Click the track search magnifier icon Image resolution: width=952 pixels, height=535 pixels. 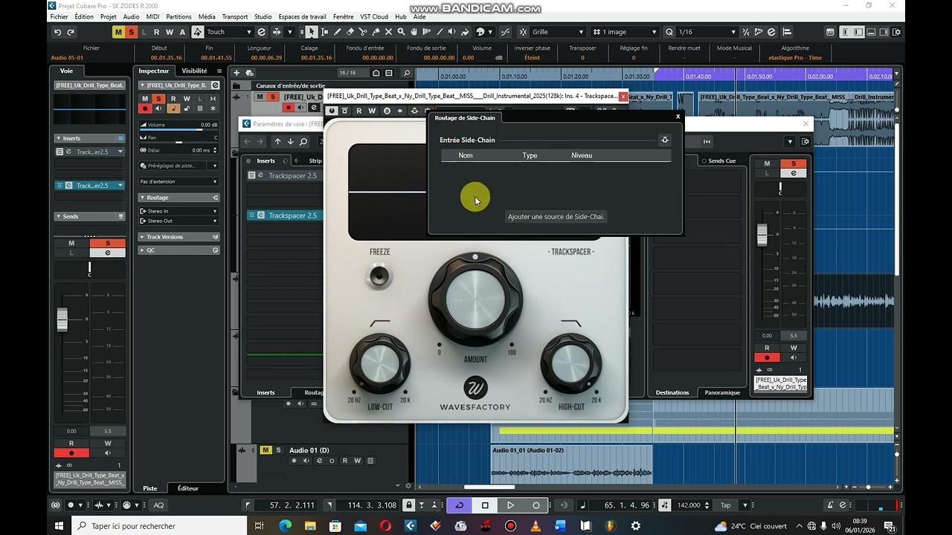tap(406, 73)
